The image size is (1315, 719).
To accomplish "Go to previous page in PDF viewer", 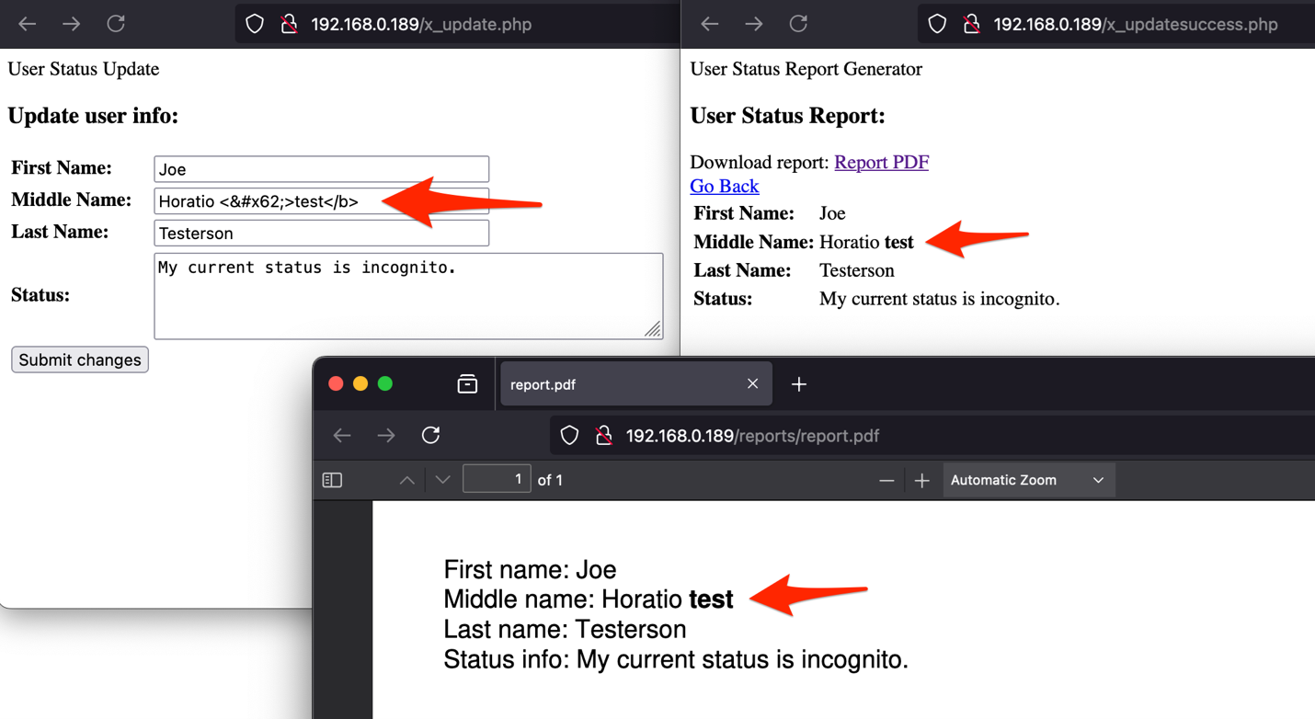I will [x=406, y=480].
